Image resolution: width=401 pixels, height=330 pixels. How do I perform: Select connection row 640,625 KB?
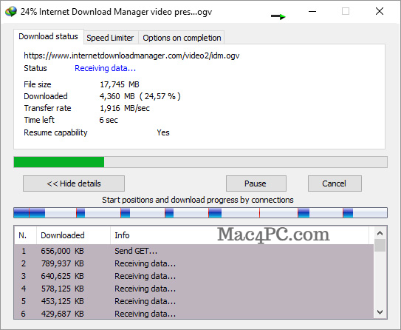[x=194, y=276]
